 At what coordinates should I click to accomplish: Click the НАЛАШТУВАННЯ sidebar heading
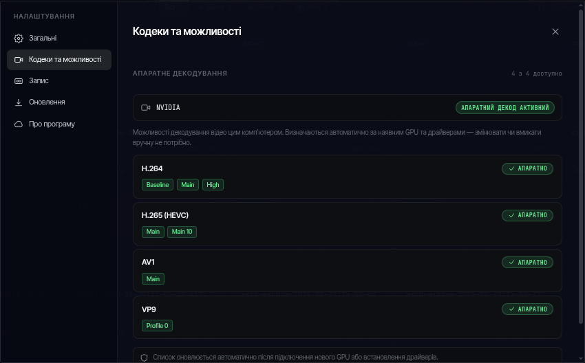pyautogui.click(x=44, y=16)
